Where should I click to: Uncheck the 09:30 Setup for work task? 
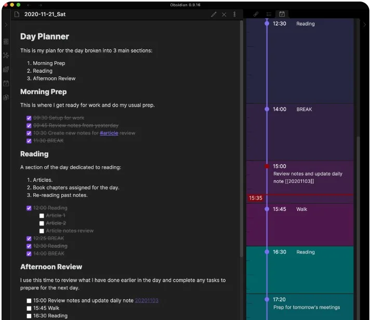click(x=29, y=118)
